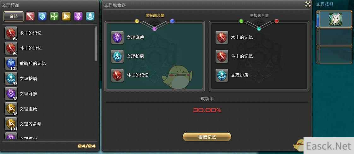
Task: Select the red sword filter icon
Action: pyautogui.click(x=30, y=16)
